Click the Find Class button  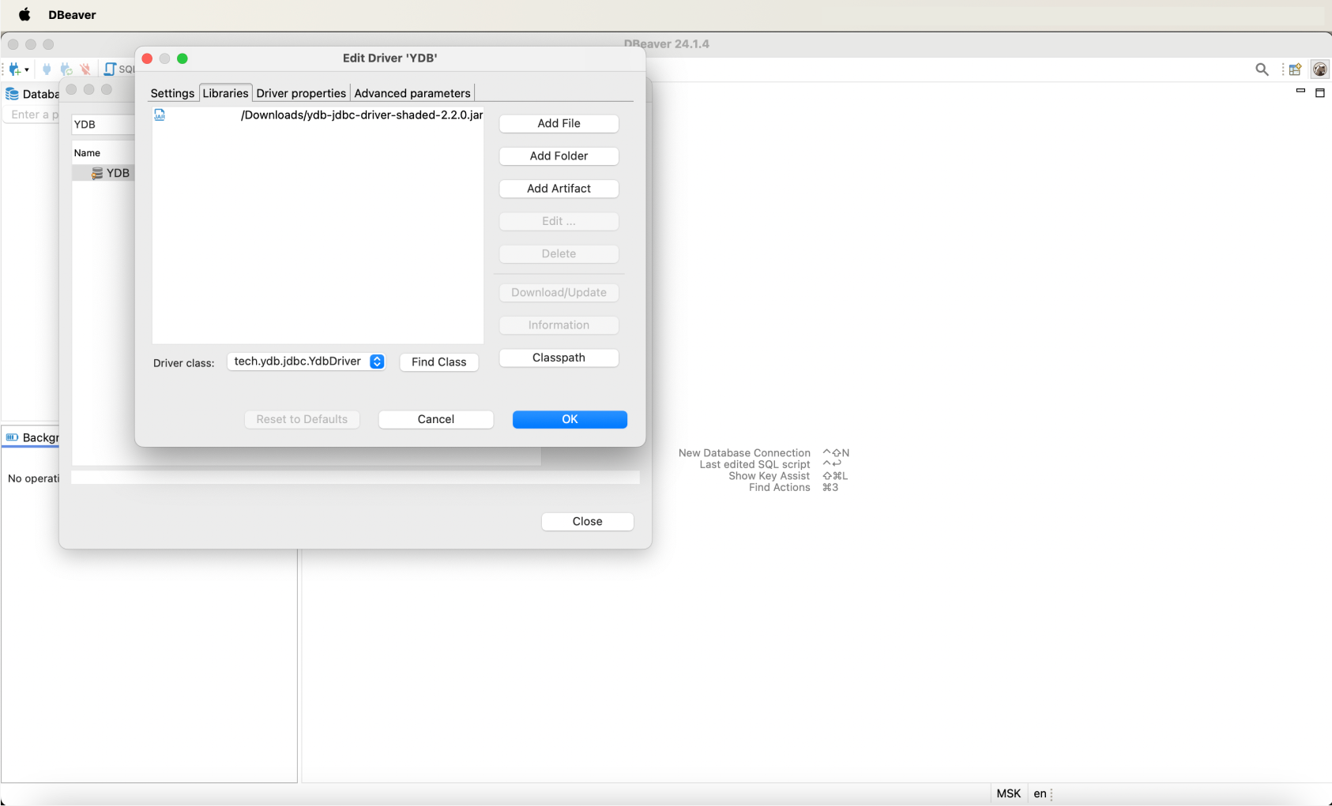pos(438,362)
